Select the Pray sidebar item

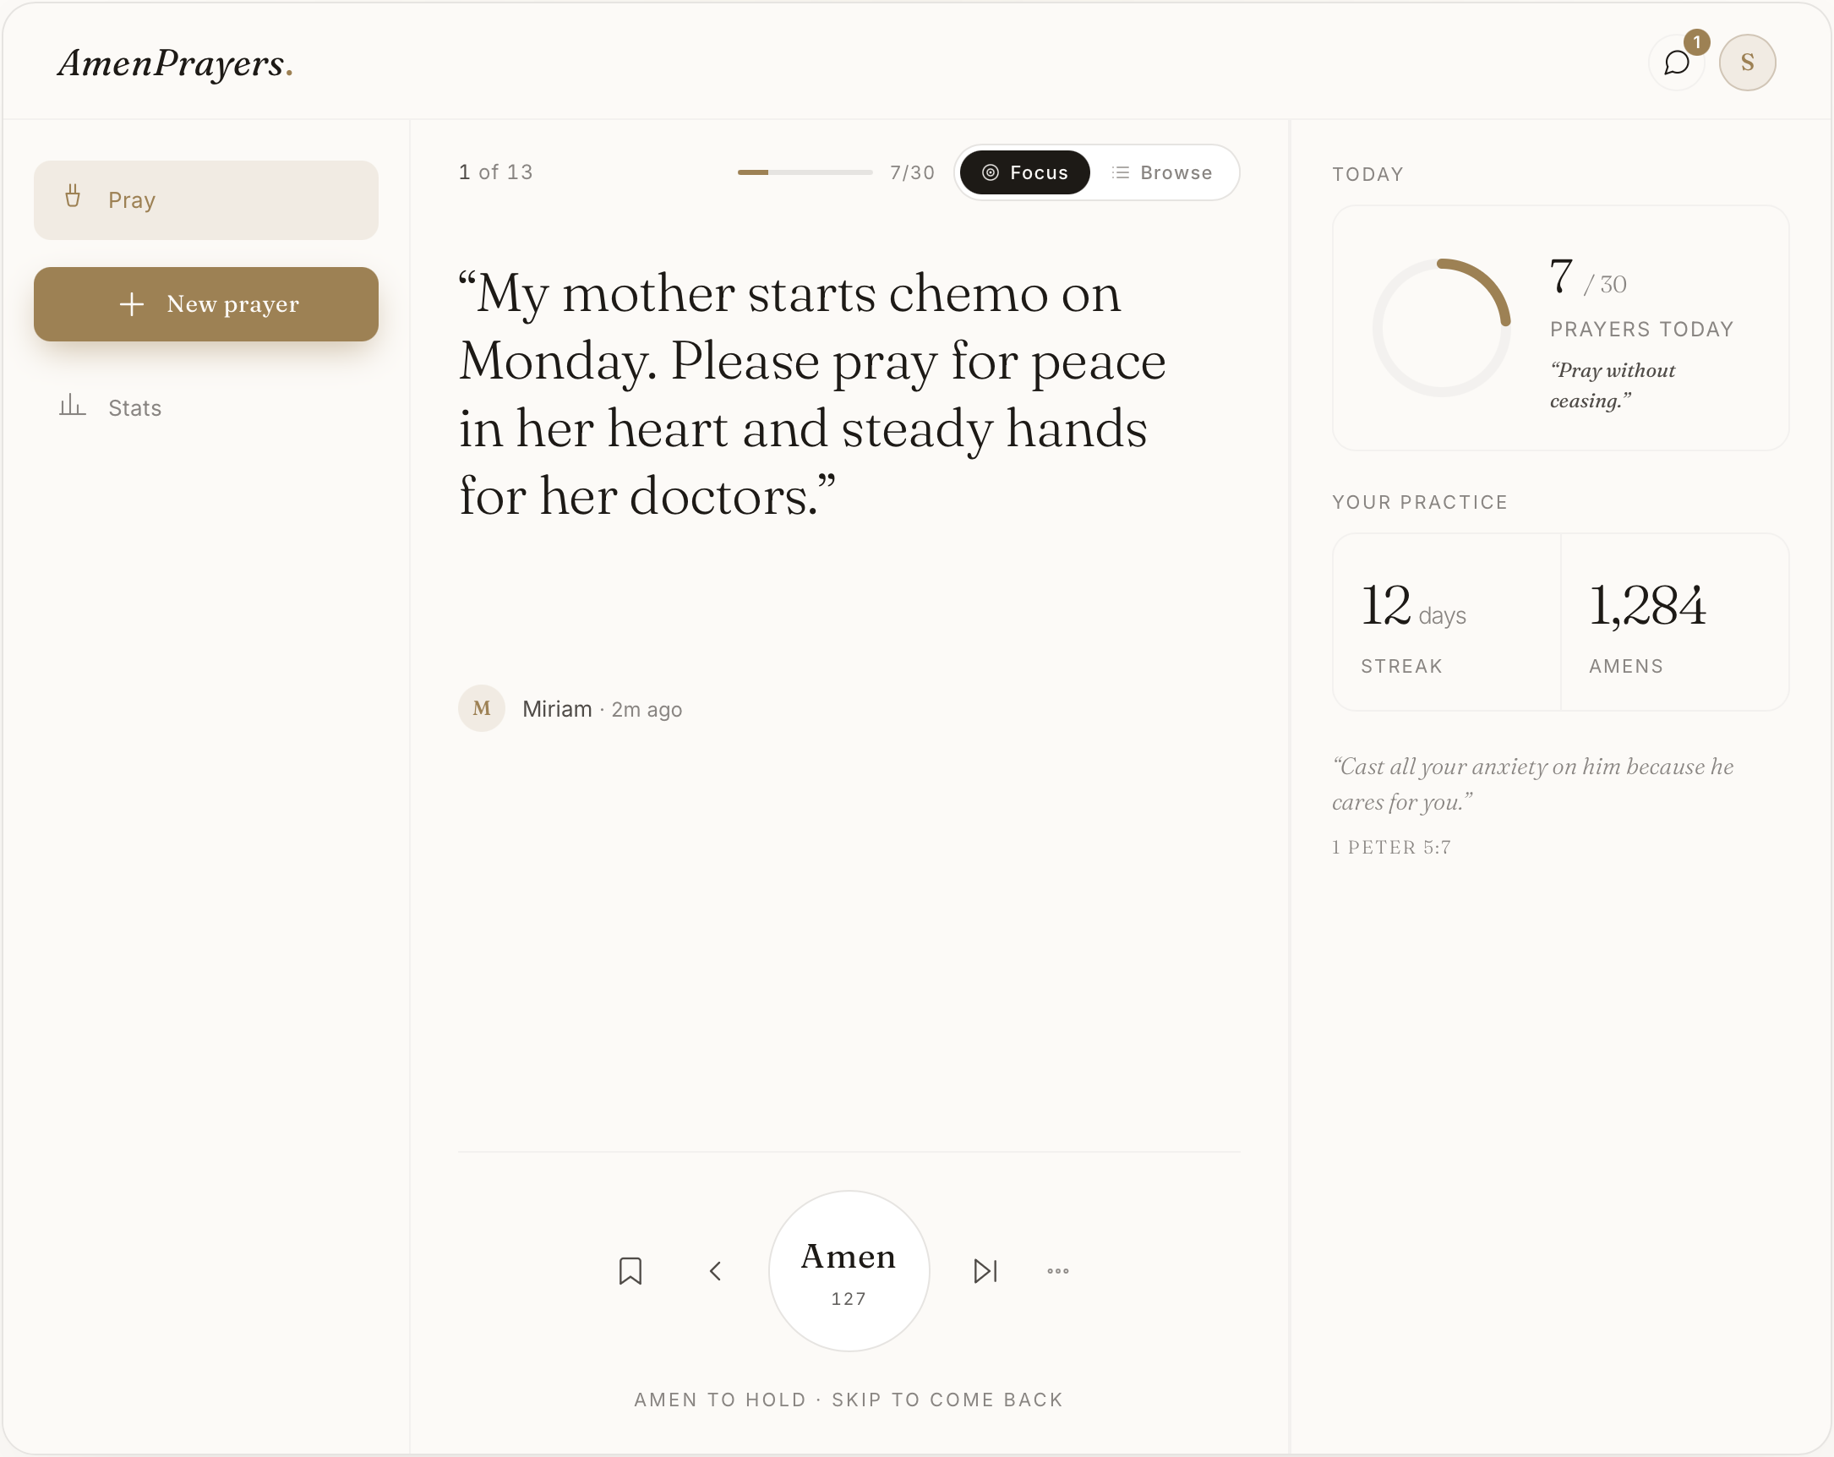pos(206,200)
